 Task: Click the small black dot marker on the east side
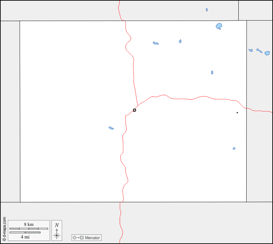tap(237, 113)
